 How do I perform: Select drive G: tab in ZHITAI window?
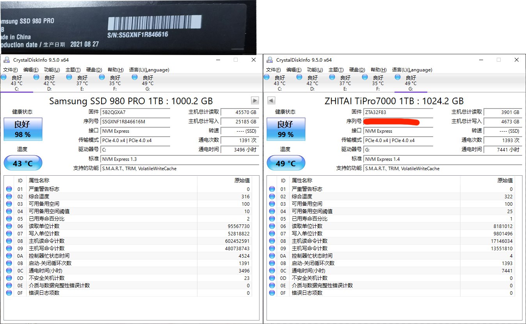pyautogui.click(x=410, y=83)
